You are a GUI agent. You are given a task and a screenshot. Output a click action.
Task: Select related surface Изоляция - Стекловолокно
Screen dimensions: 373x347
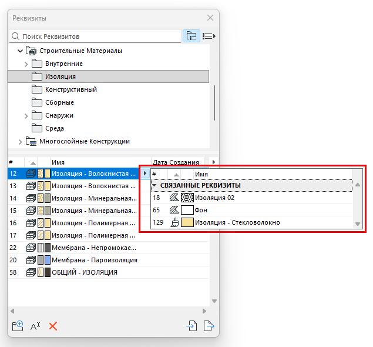pos(251,223)
